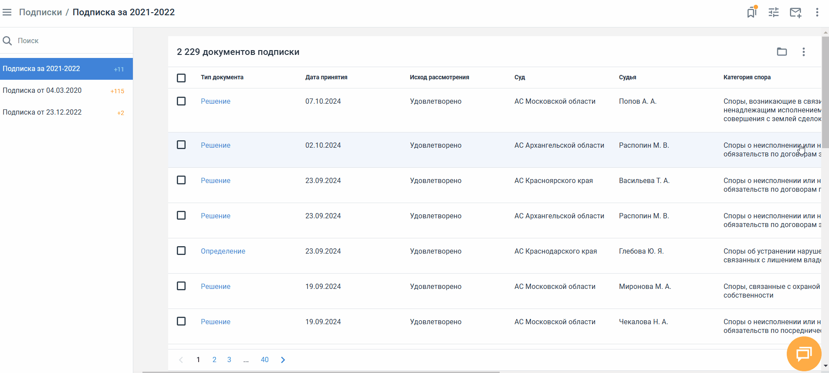Click the folder icon in documents header
This screenshot has width=829, height=373.
(x=782, y=52)
